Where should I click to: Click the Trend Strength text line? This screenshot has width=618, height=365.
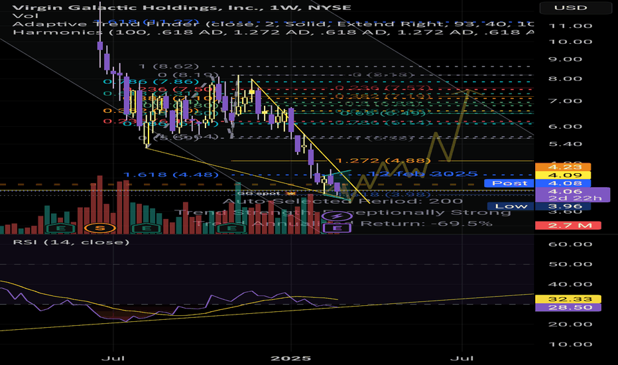343,212
